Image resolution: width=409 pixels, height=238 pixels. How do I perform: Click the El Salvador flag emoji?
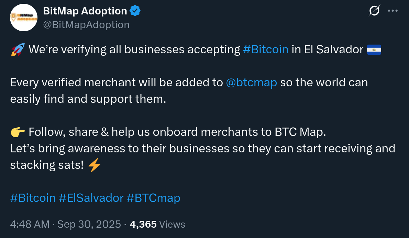374,50
